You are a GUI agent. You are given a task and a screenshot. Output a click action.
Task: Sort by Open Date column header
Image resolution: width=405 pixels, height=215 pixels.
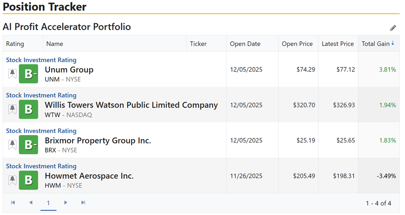245,44
